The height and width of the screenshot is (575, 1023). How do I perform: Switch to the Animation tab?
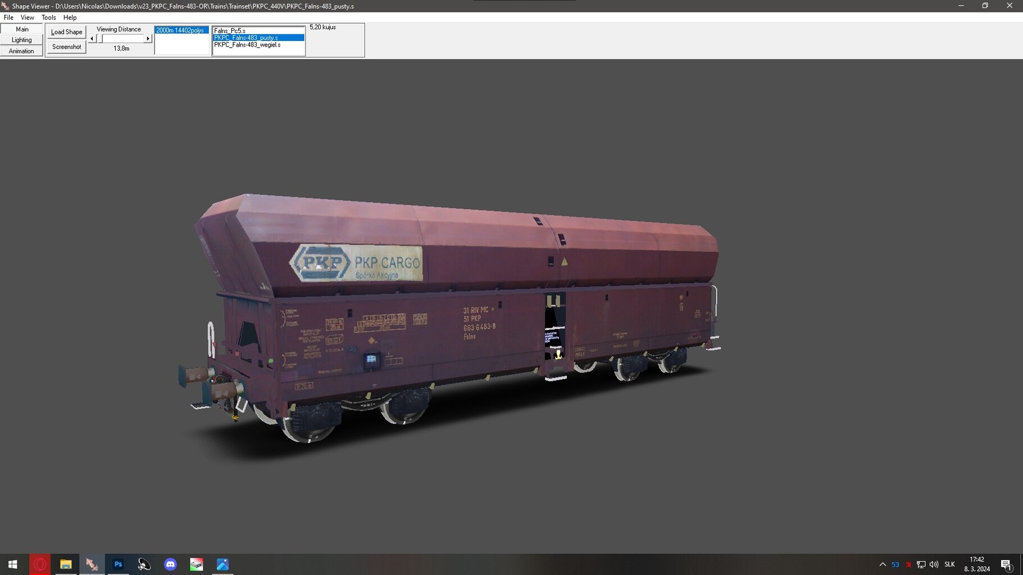pyautogui.click(x=21, y=51)
